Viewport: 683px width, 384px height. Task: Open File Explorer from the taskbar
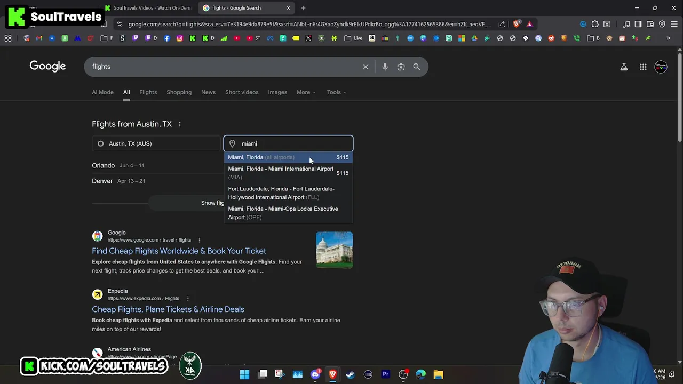click(x=438, y=374)
